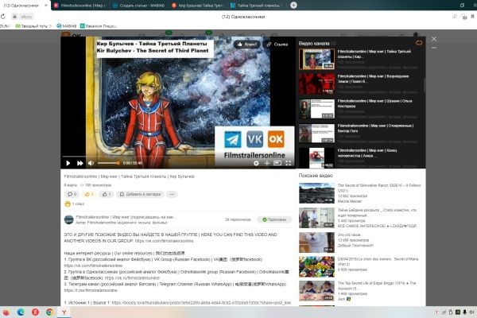Open red Yandex icon on the taskbar
Viewport: 477px width, 318px height.
(x=35, y=312)
